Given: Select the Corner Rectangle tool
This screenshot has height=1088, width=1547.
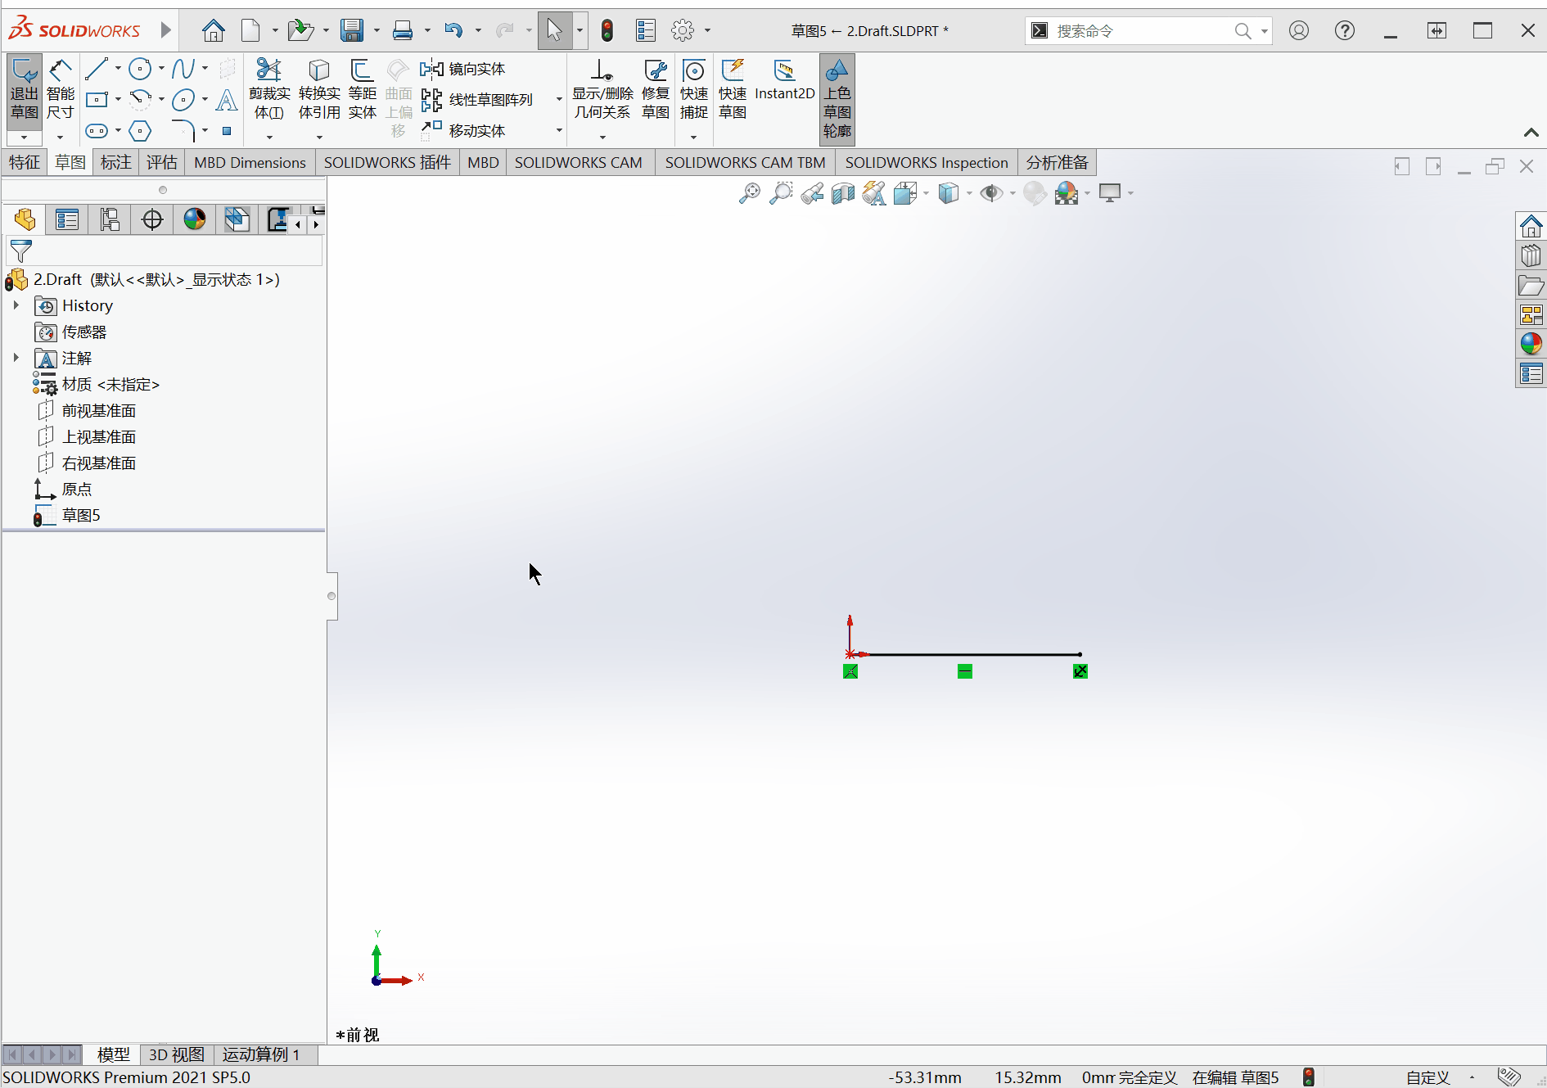Looking at the screenshot, I should coord(97,100).
